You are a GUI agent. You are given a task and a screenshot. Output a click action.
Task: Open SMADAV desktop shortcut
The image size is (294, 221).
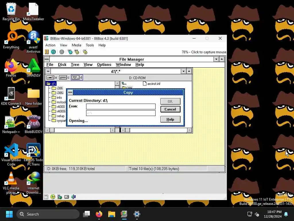33,68
